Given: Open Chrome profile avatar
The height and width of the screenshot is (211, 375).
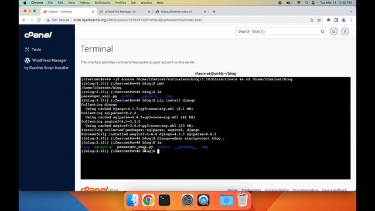Looking at the screenshot, I should point(343,20).
